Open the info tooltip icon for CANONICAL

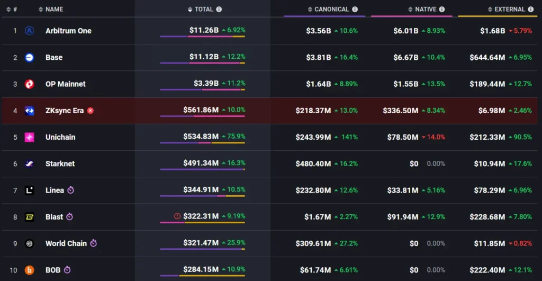click(x=355, y=10)
